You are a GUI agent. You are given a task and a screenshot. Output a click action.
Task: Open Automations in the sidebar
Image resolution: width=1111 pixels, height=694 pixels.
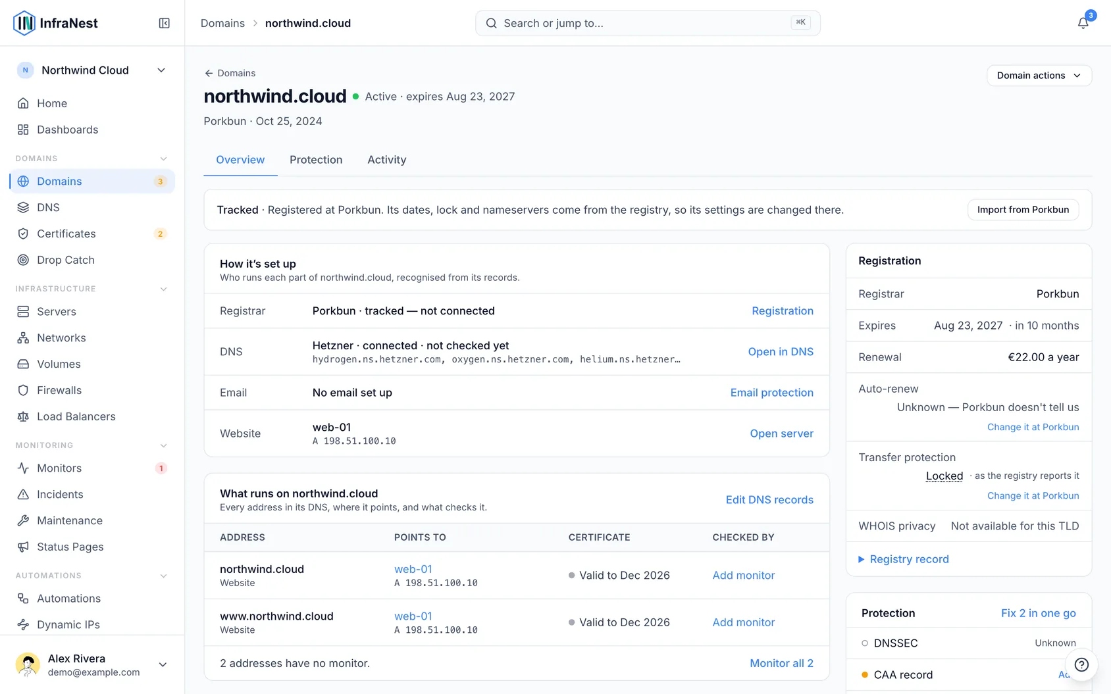click(x=92, y=598)
